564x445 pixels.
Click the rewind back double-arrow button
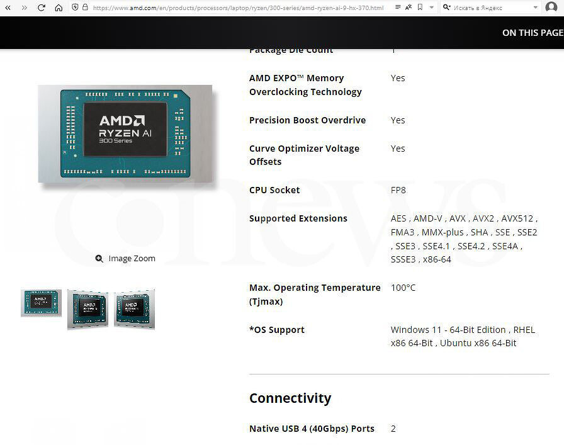8,7
